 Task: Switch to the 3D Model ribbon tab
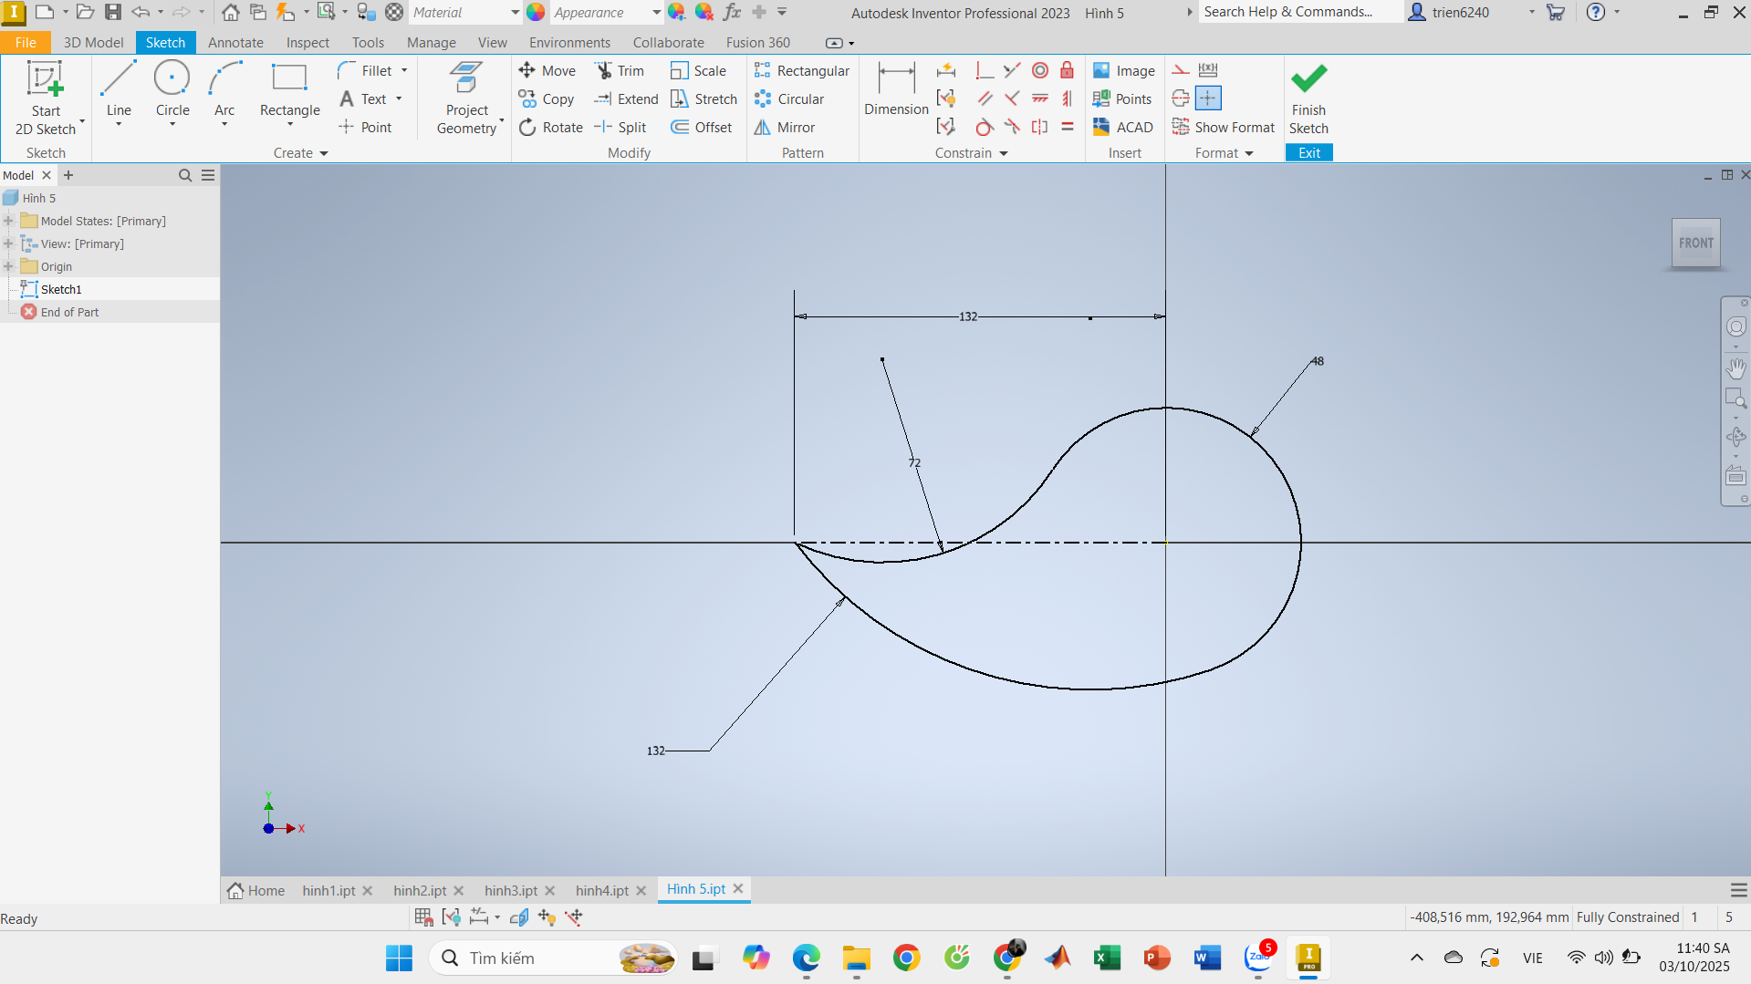coord(93,43)
